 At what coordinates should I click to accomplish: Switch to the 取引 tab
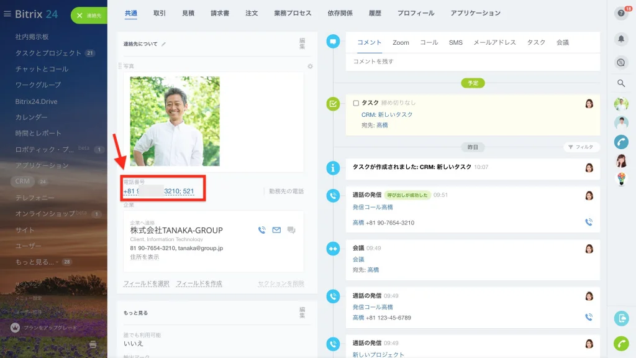click(160, 13)
